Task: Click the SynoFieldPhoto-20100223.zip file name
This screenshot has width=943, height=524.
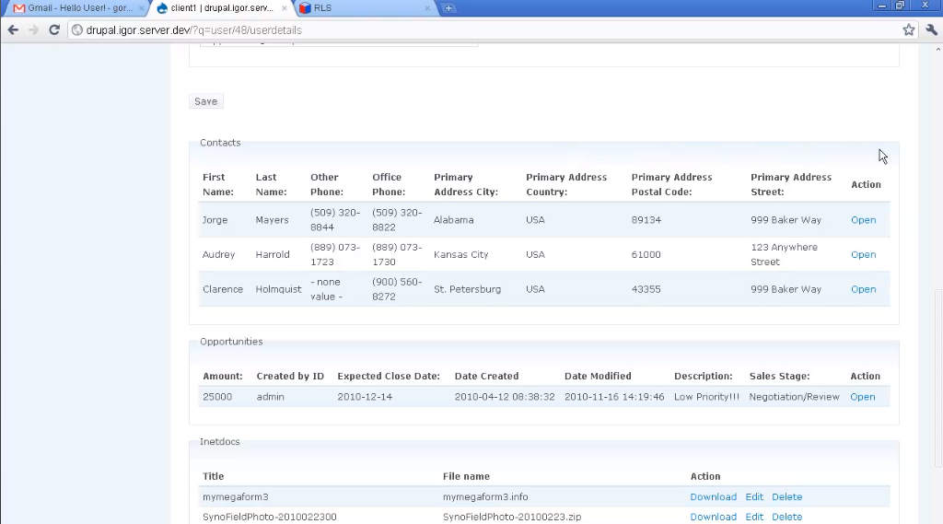Action: [x=512, y=517]
